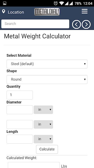Viewport: 94px width, 168px height.
Task: Click the forward arrow circle button
Action: 86,24
